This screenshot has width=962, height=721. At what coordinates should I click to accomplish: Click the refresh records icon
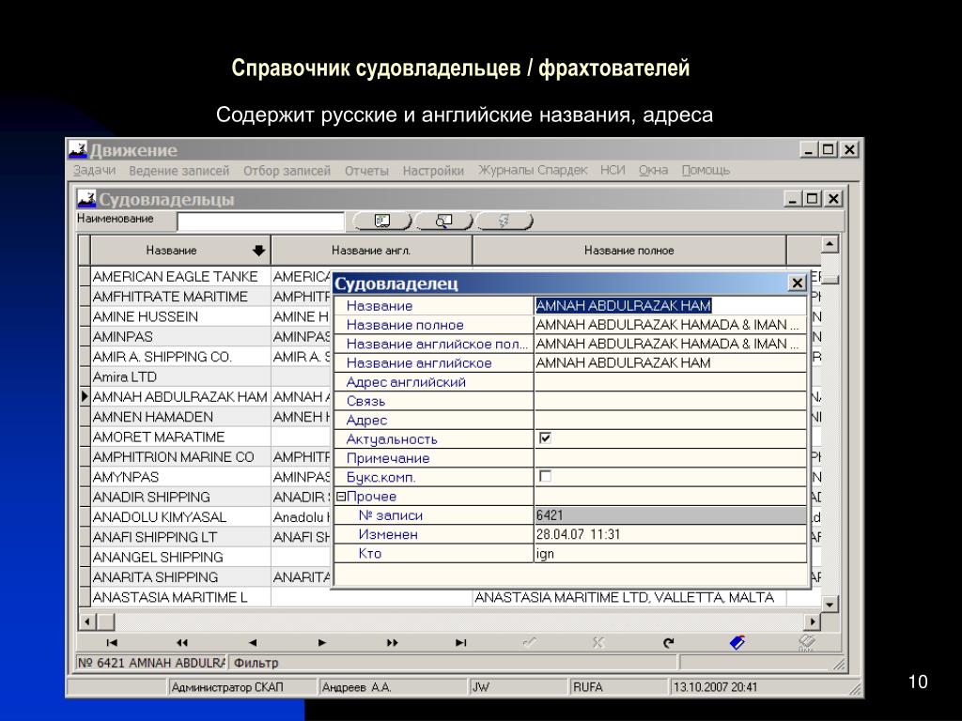click(669, 642)
